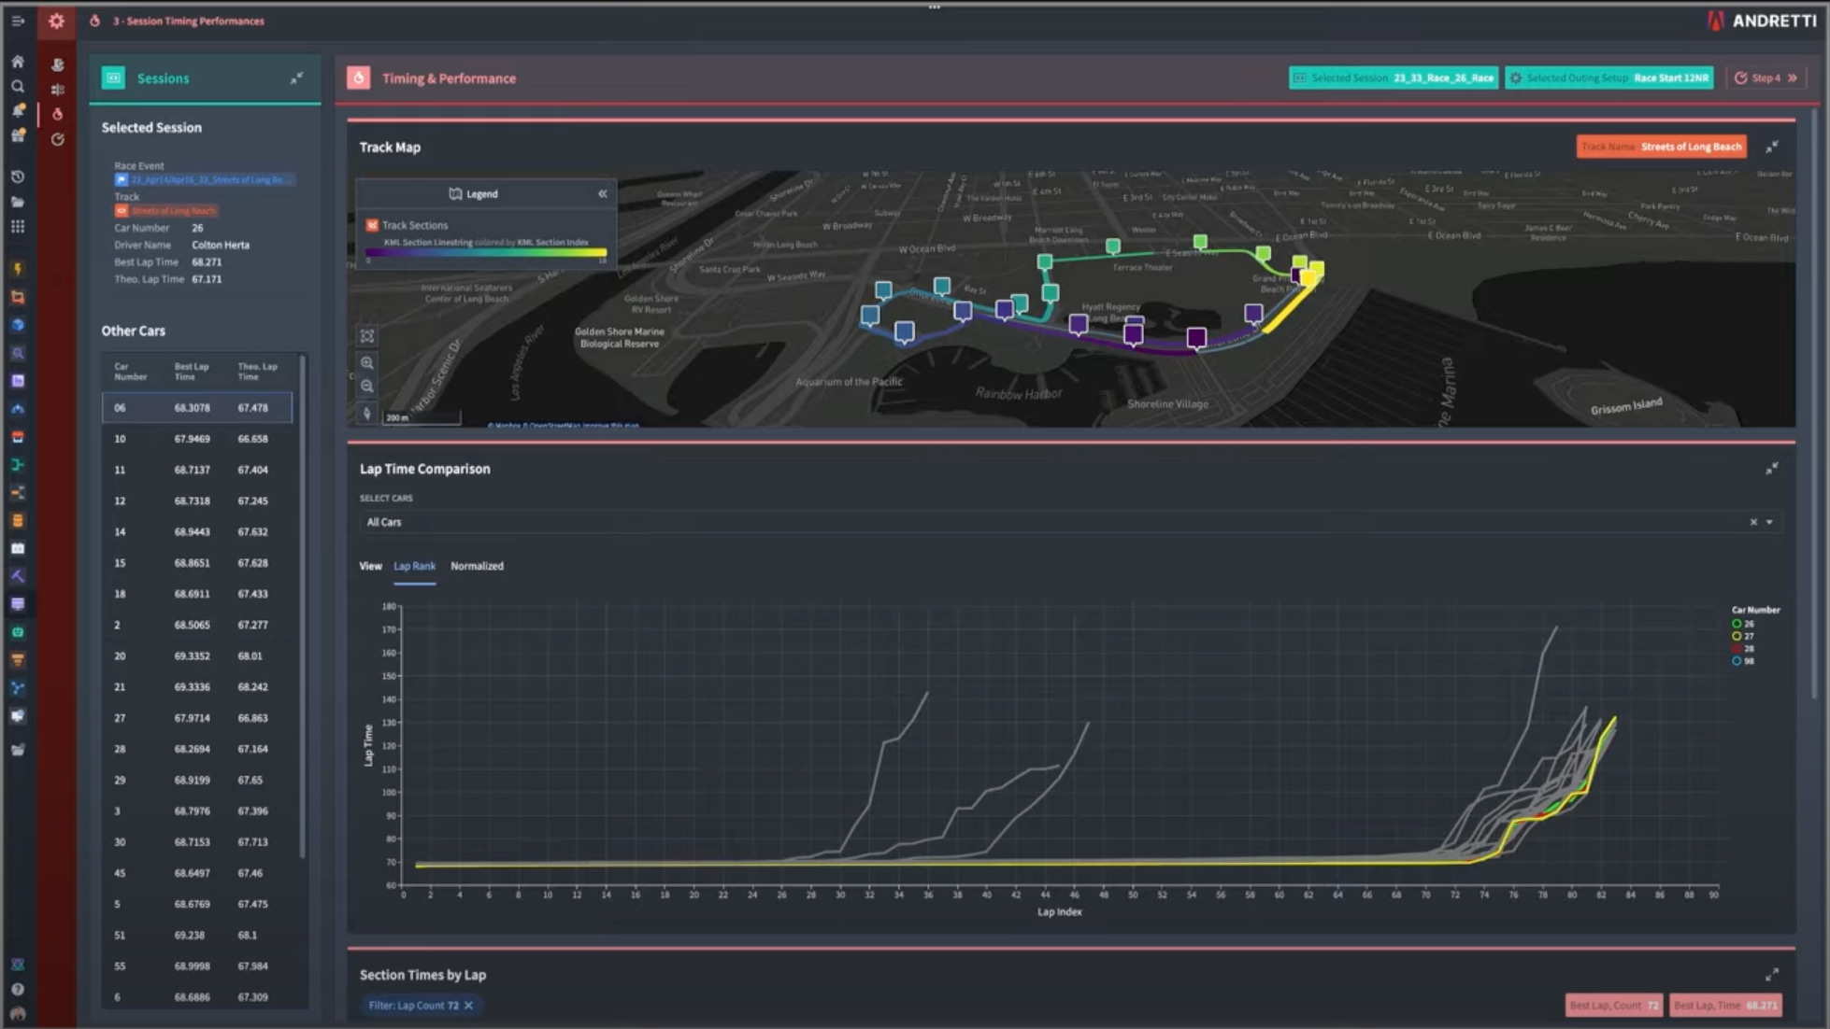This screenshot has height=1029, width=1830.
Task: Zoom out on the track map
Action: (x=367, y=387)
